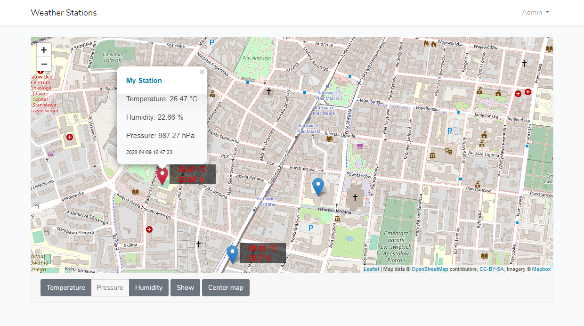Open the Mapbox attribution link
Viewport: 584px width, 326px height.
(x=541, y=269)
